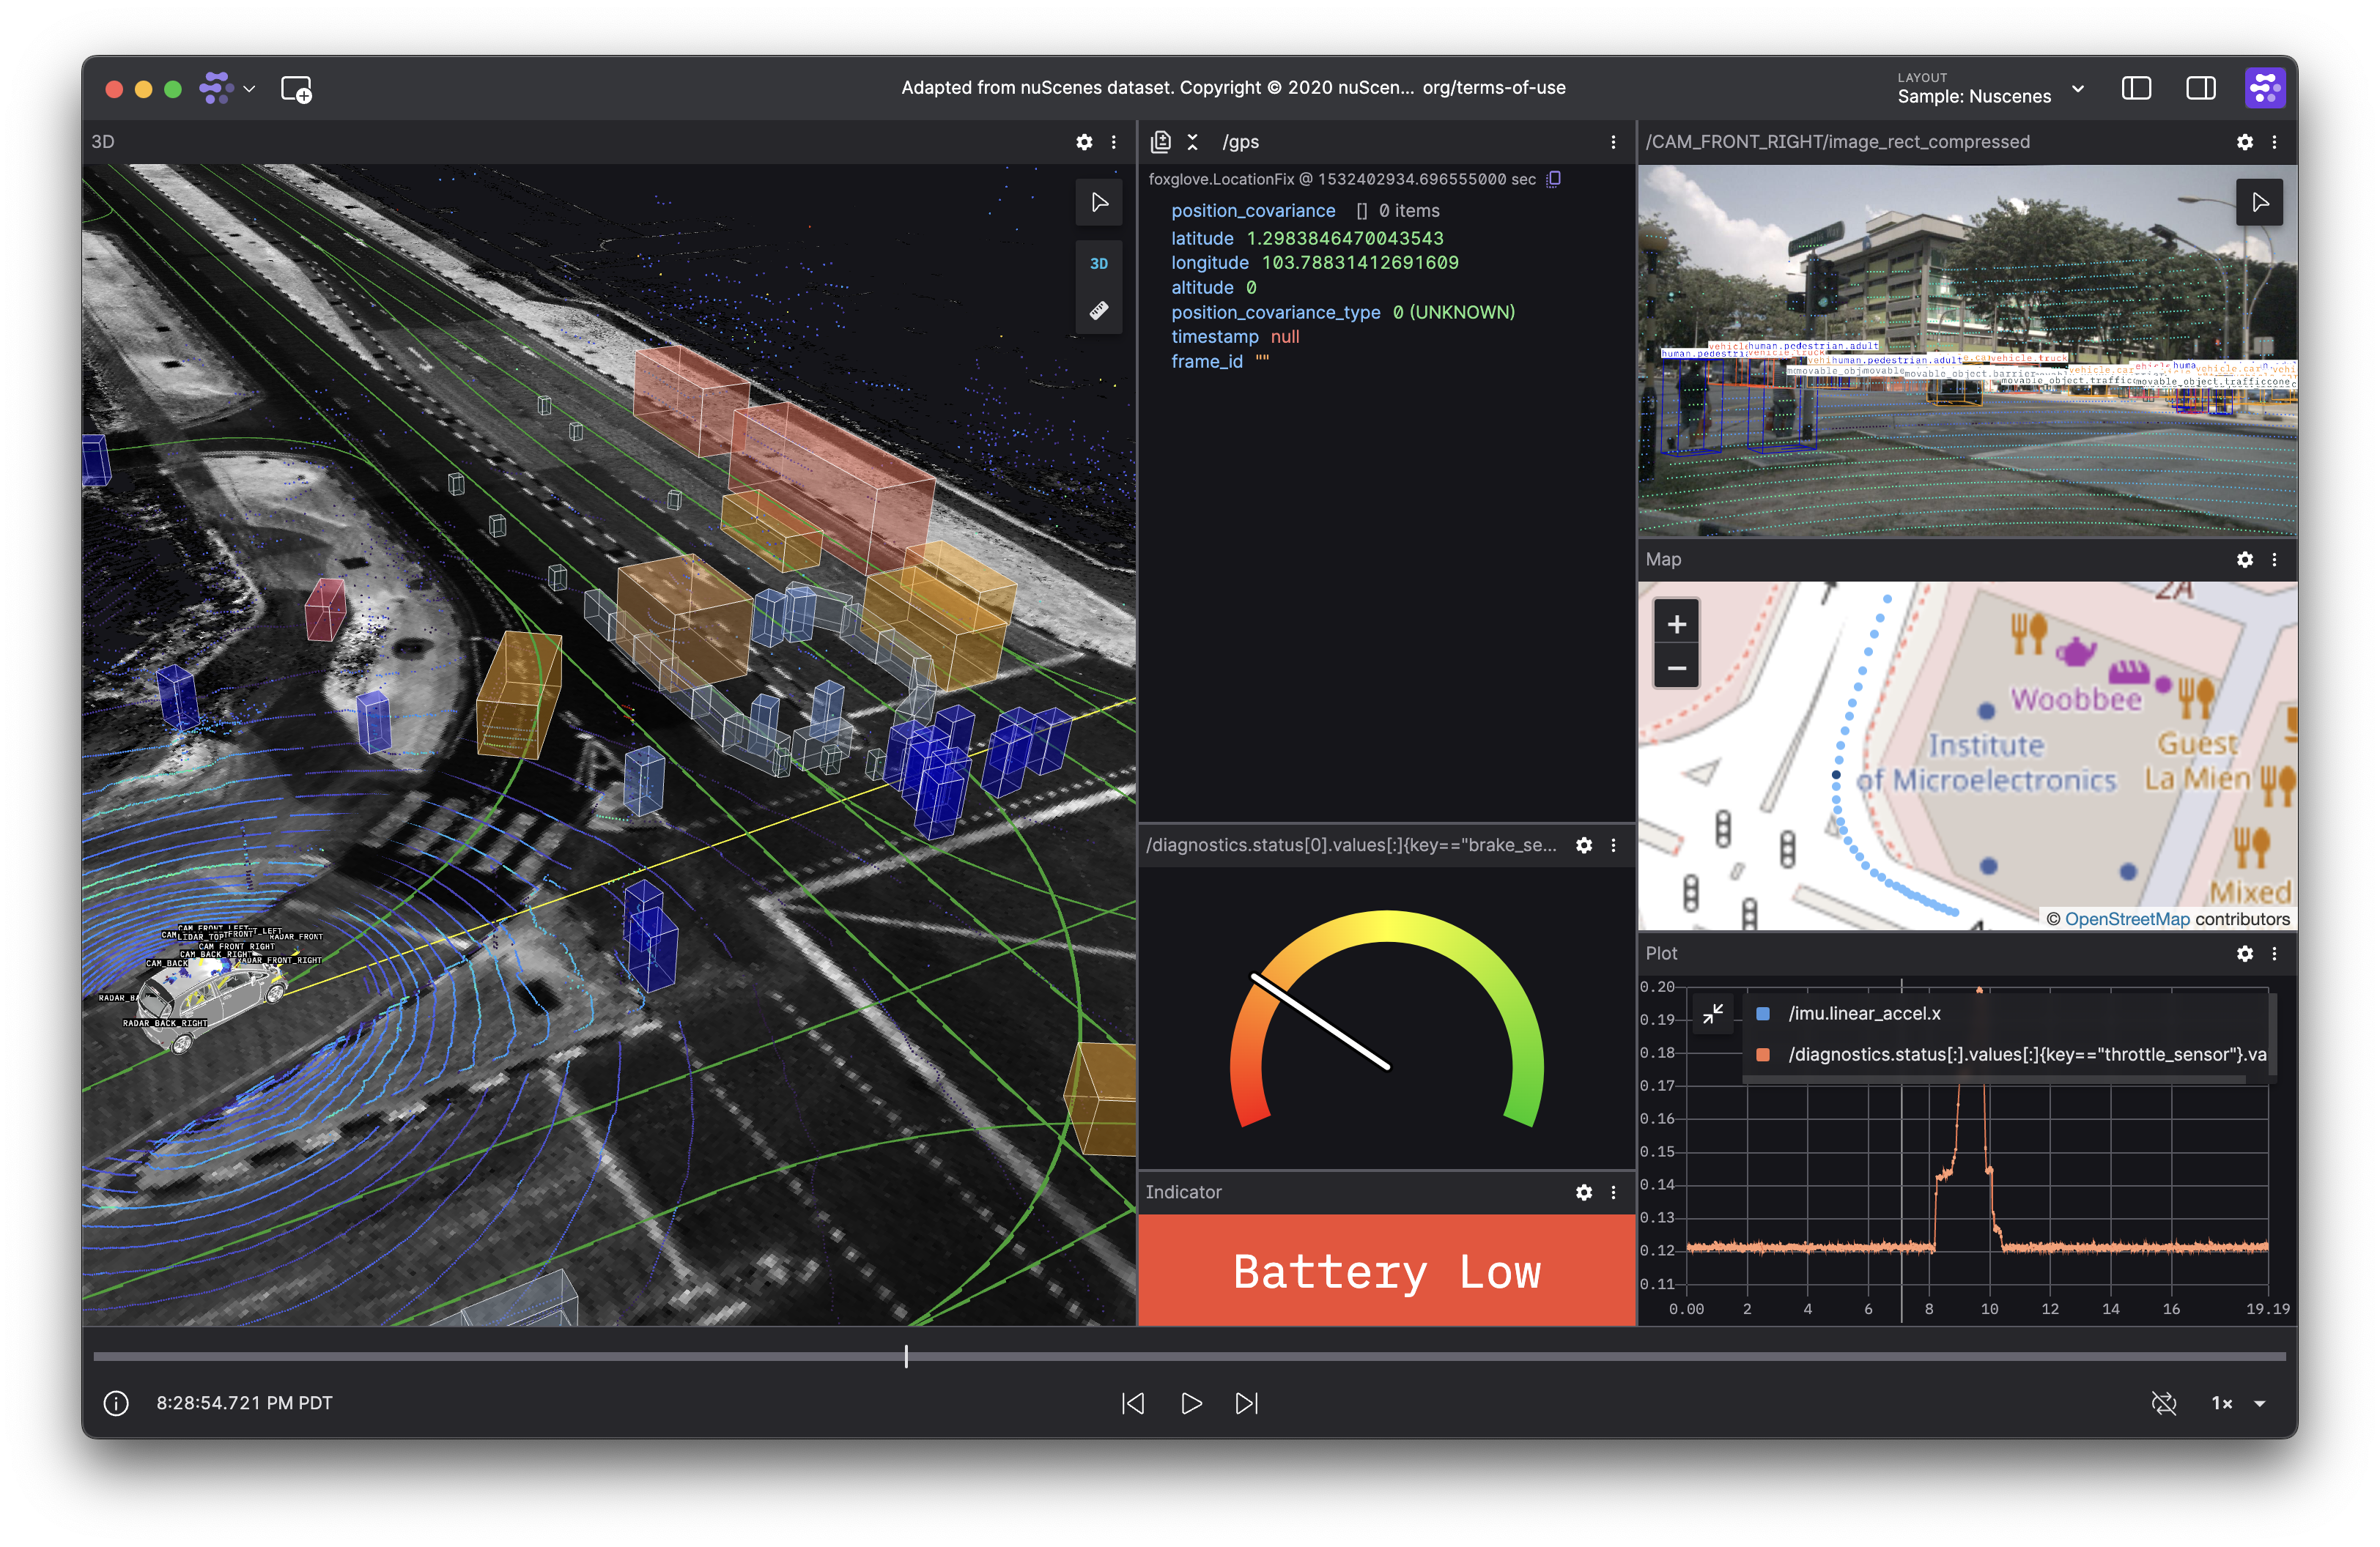Collapse all fields in /gps raw messages panel
This screenshot has height=1547, width=2380.
(1192, 142)
